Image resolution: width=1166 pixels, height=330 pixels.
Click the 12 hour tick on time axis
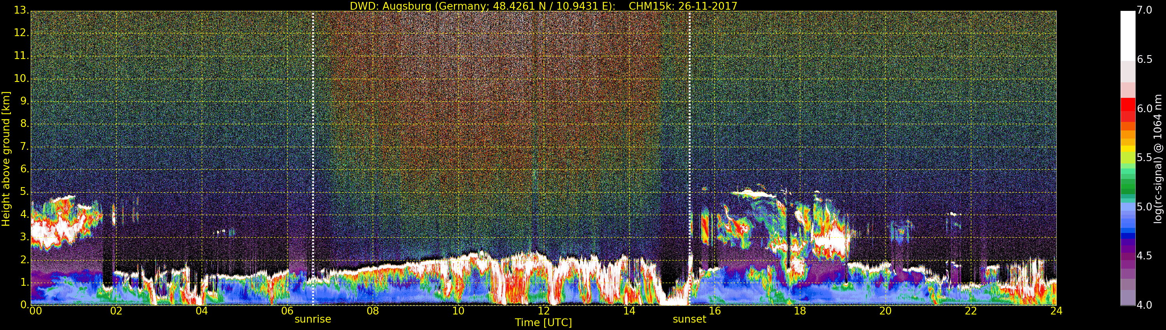pos(544,311)
